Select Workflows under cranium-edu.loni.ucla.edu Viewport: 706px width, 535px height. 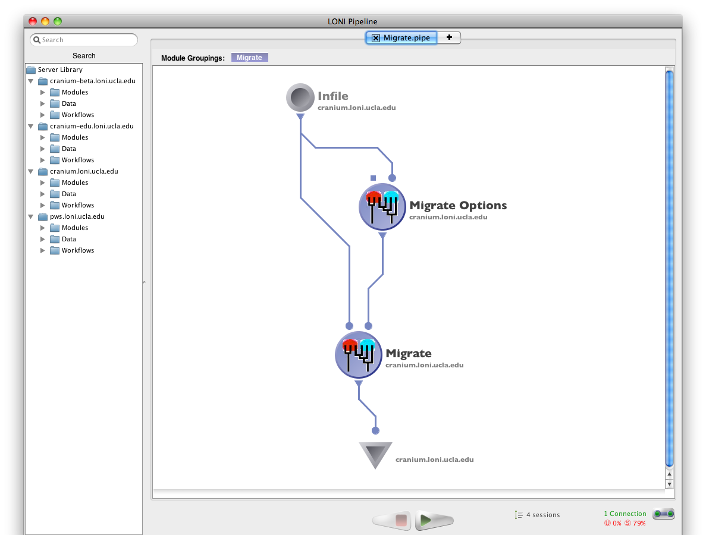click(x=78, y=160)
